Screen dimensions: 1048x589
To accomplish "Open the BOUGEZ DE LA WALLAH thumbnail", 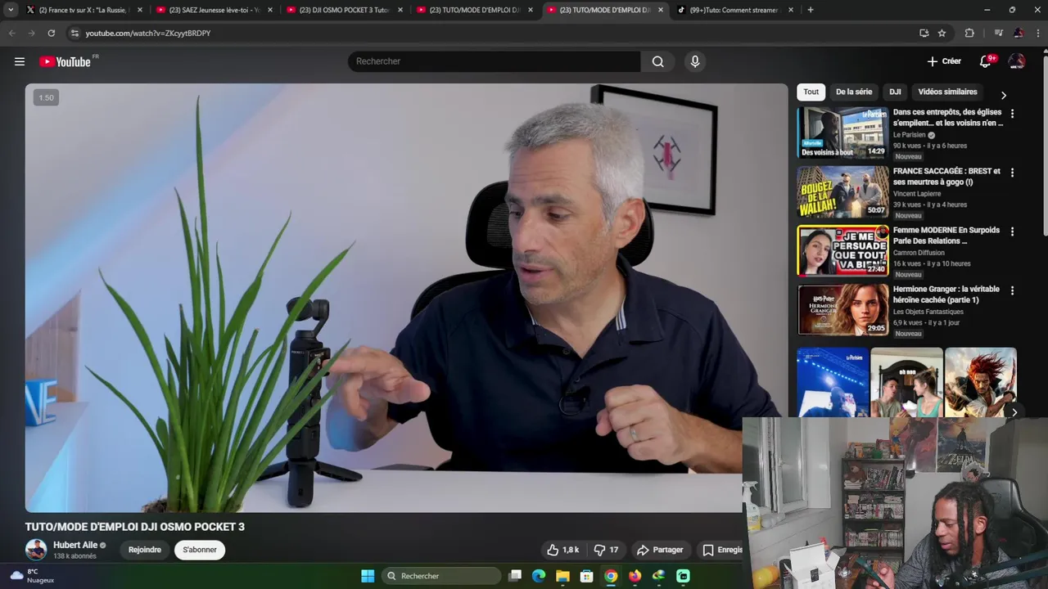I will pos(842,191).
